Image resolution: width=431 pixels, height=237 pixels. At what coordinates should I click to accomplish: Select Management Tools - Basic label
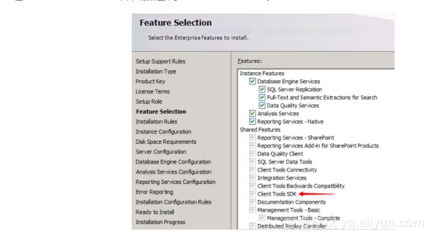tap(289, 210)
